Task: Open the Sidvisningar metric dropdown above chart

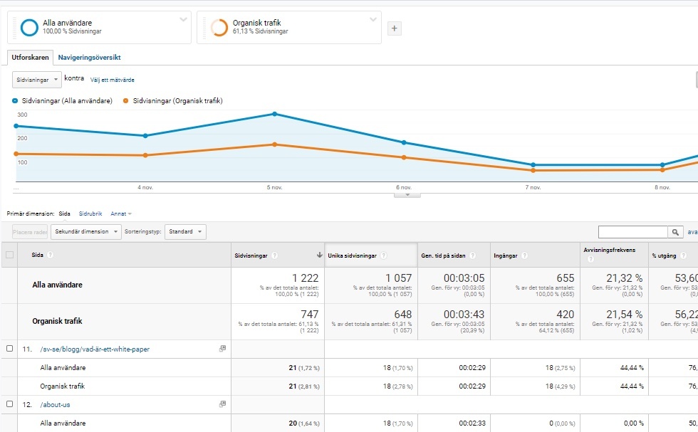Action: pos(36,80)
